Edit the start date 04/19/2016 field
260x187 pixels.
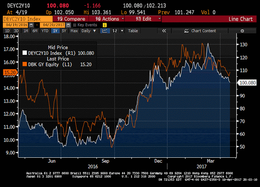point(16,25)
